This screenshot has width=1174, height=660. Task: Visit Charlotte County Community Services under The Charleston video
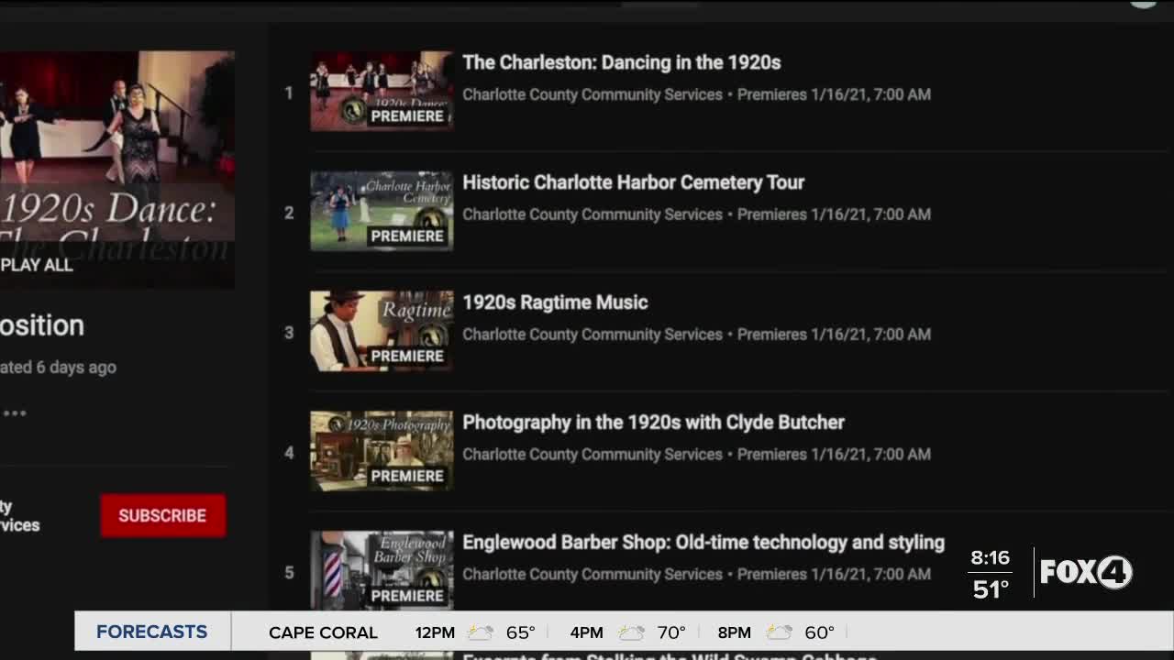(x=593, y=94)
